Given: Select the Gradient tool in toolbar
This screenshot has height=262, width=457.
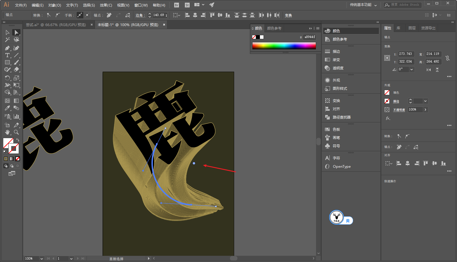Looking at the screenshot, I should (16, 101).
